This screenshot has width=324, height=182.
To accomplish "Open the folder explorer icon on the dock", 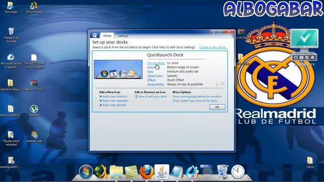I will click(x=116, y=172).
